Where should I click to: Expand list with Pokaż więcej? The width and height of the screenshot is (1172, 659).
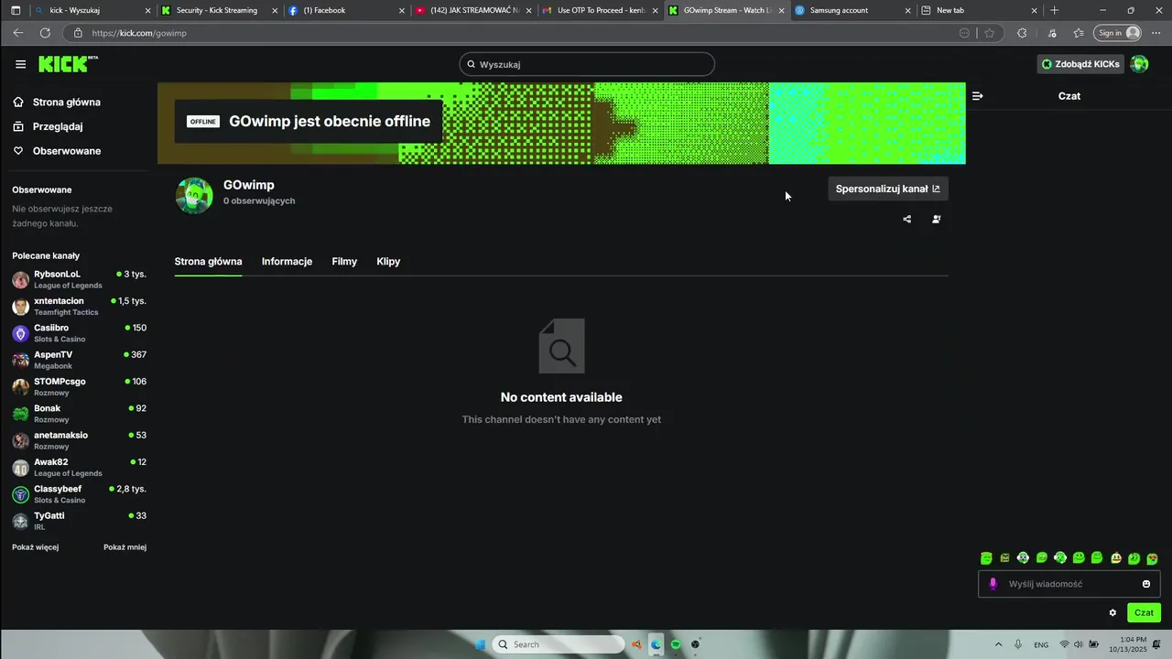point(35,547)
